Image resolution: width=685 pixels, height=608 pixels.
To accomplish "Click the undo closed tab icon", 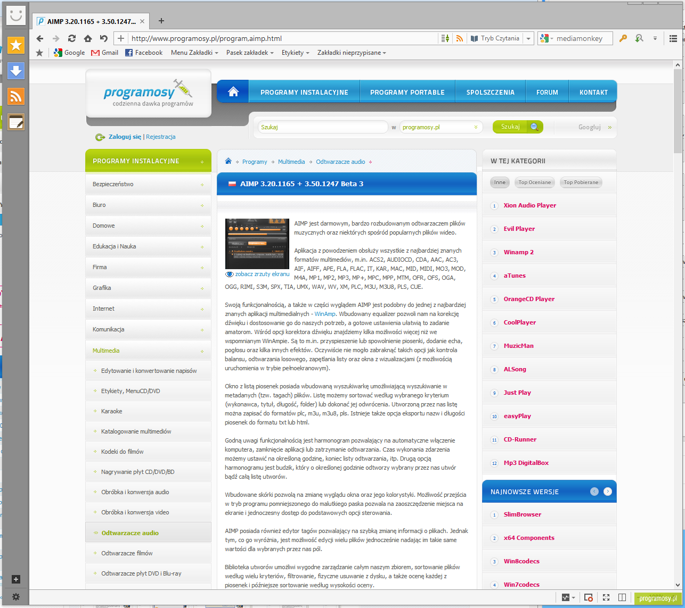I will pos(104,38).
